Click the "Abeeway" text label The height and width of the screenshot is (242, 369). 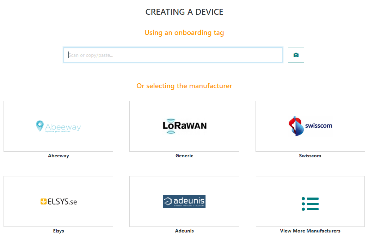pos(59,156)
